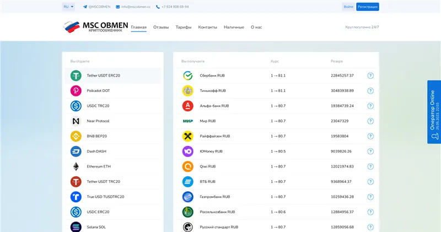Open help icon for Россельхозбанк RUB row
The image size is (441, 232).
point(370,212)
